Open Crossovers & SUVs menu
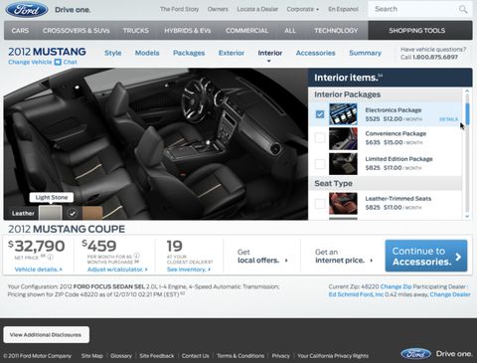Viewport: 477px width, 363px height. (76, 31)
